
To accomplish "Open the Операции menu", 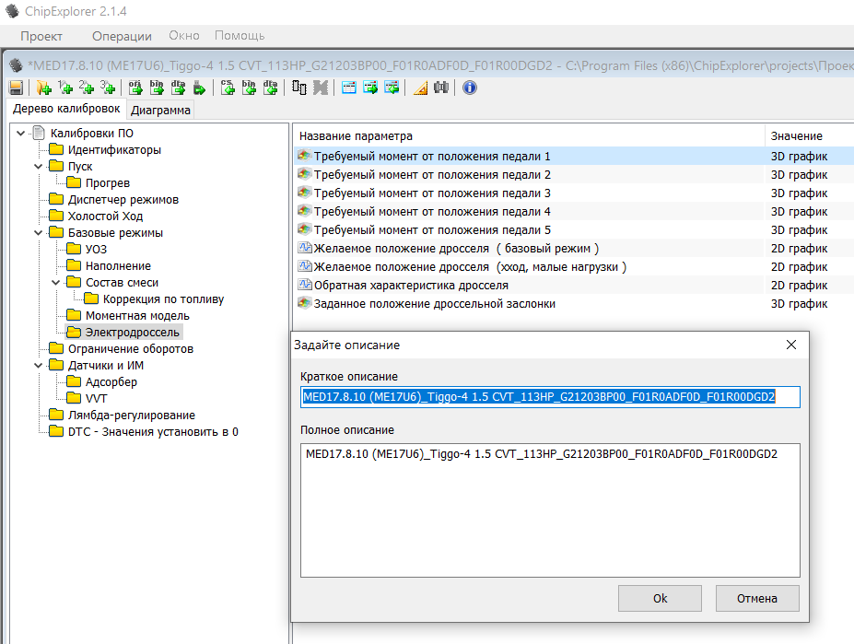I will 122,36.
